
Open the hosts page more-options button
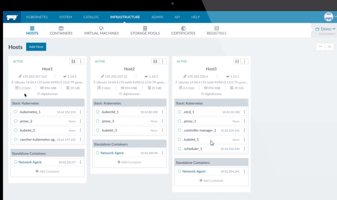tap(321, 47)
